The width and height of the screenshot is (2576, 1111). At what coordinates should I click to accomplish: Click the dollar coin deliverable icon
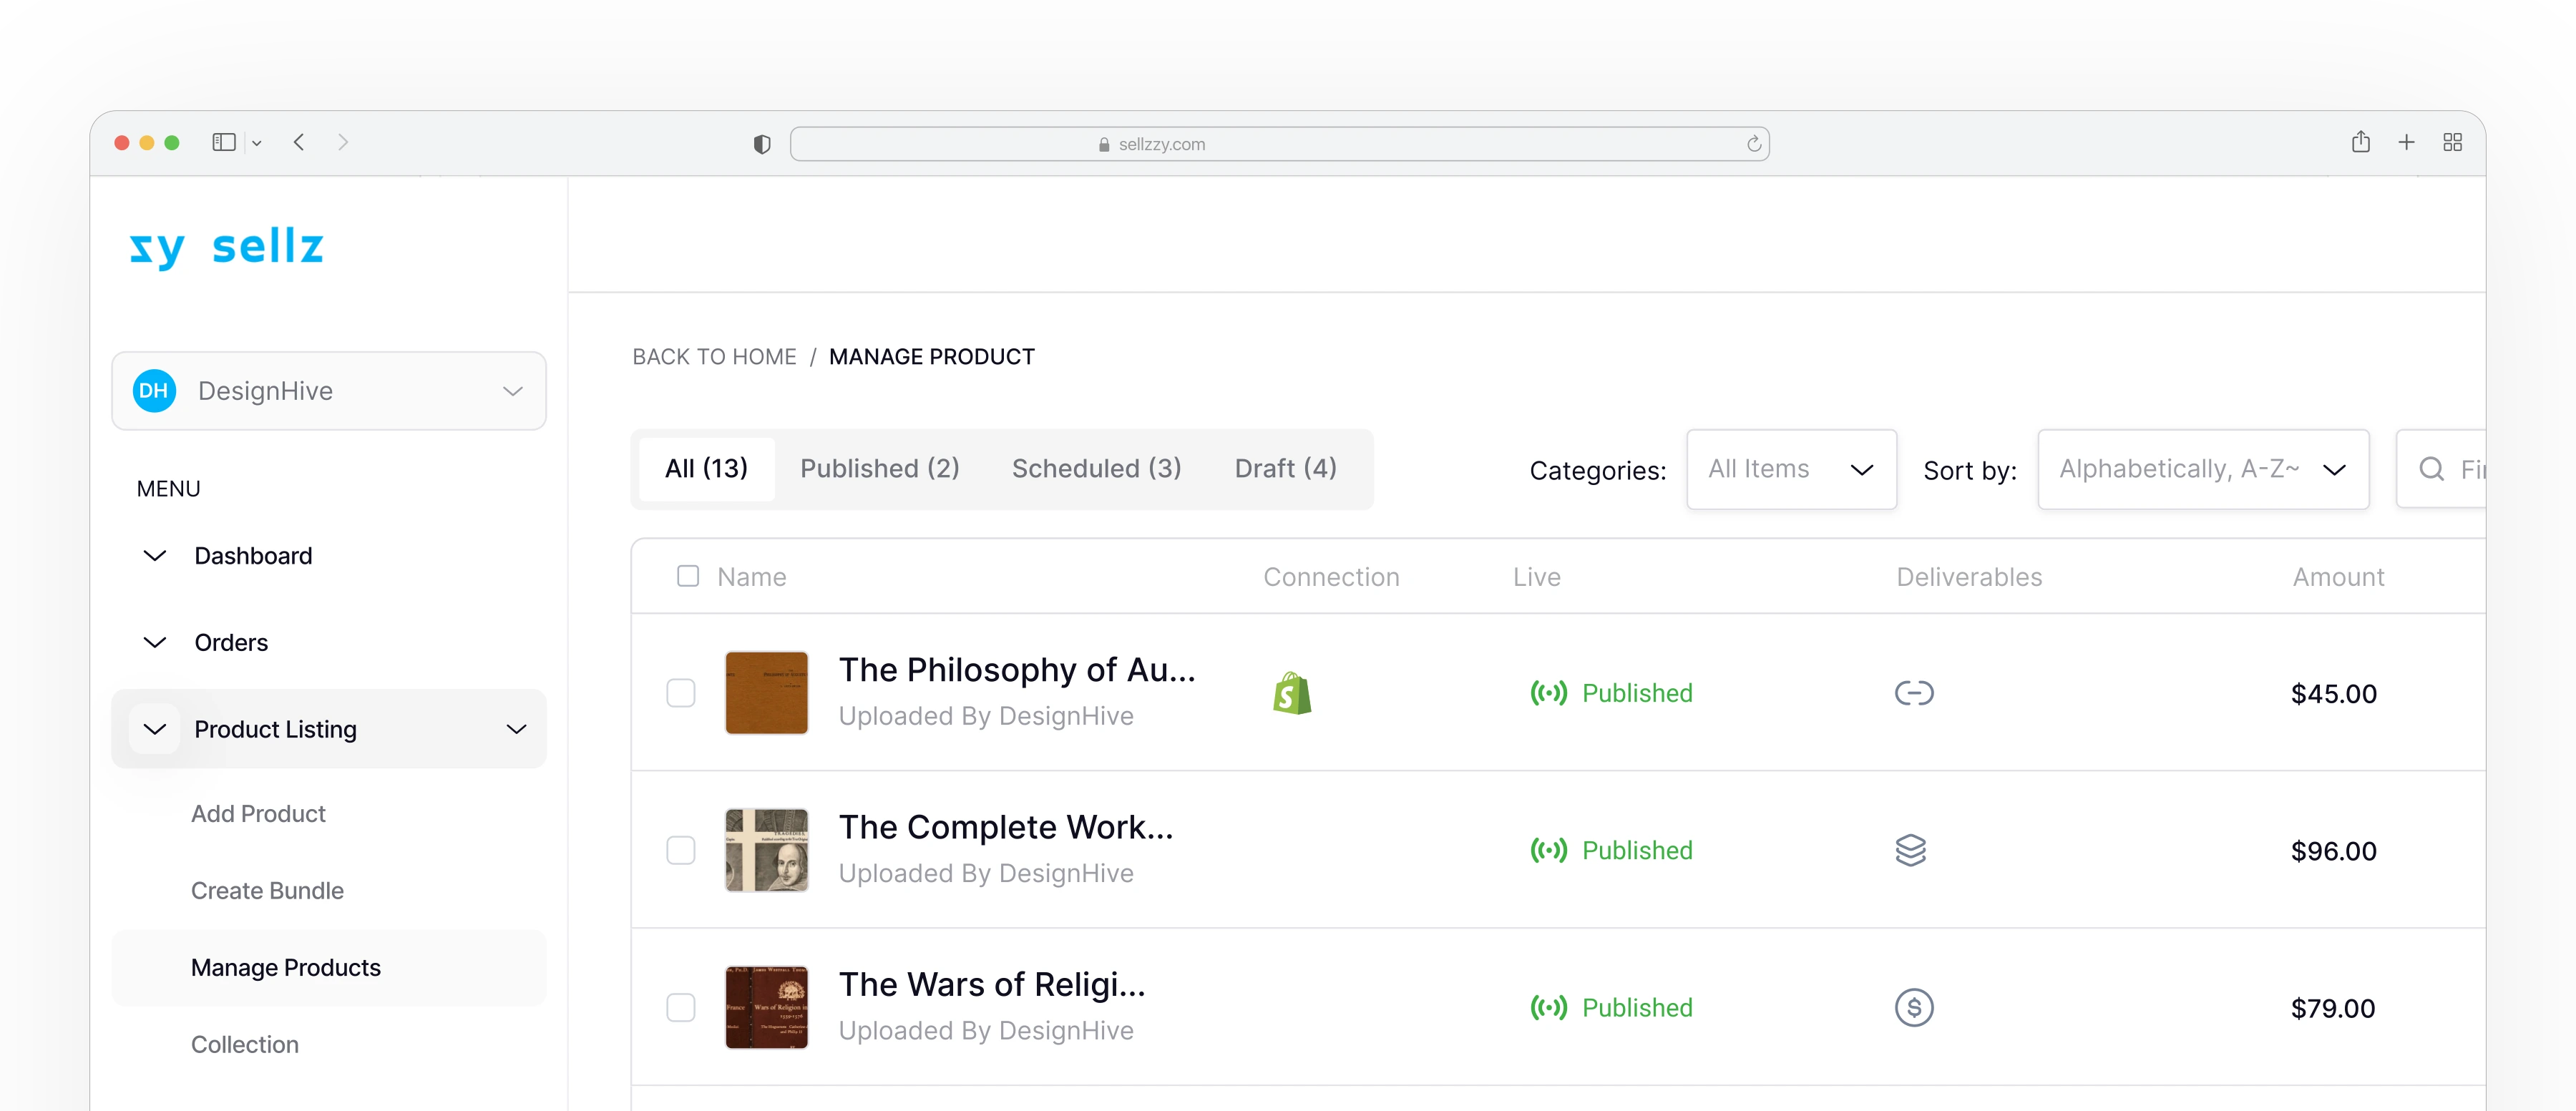1913,1007
